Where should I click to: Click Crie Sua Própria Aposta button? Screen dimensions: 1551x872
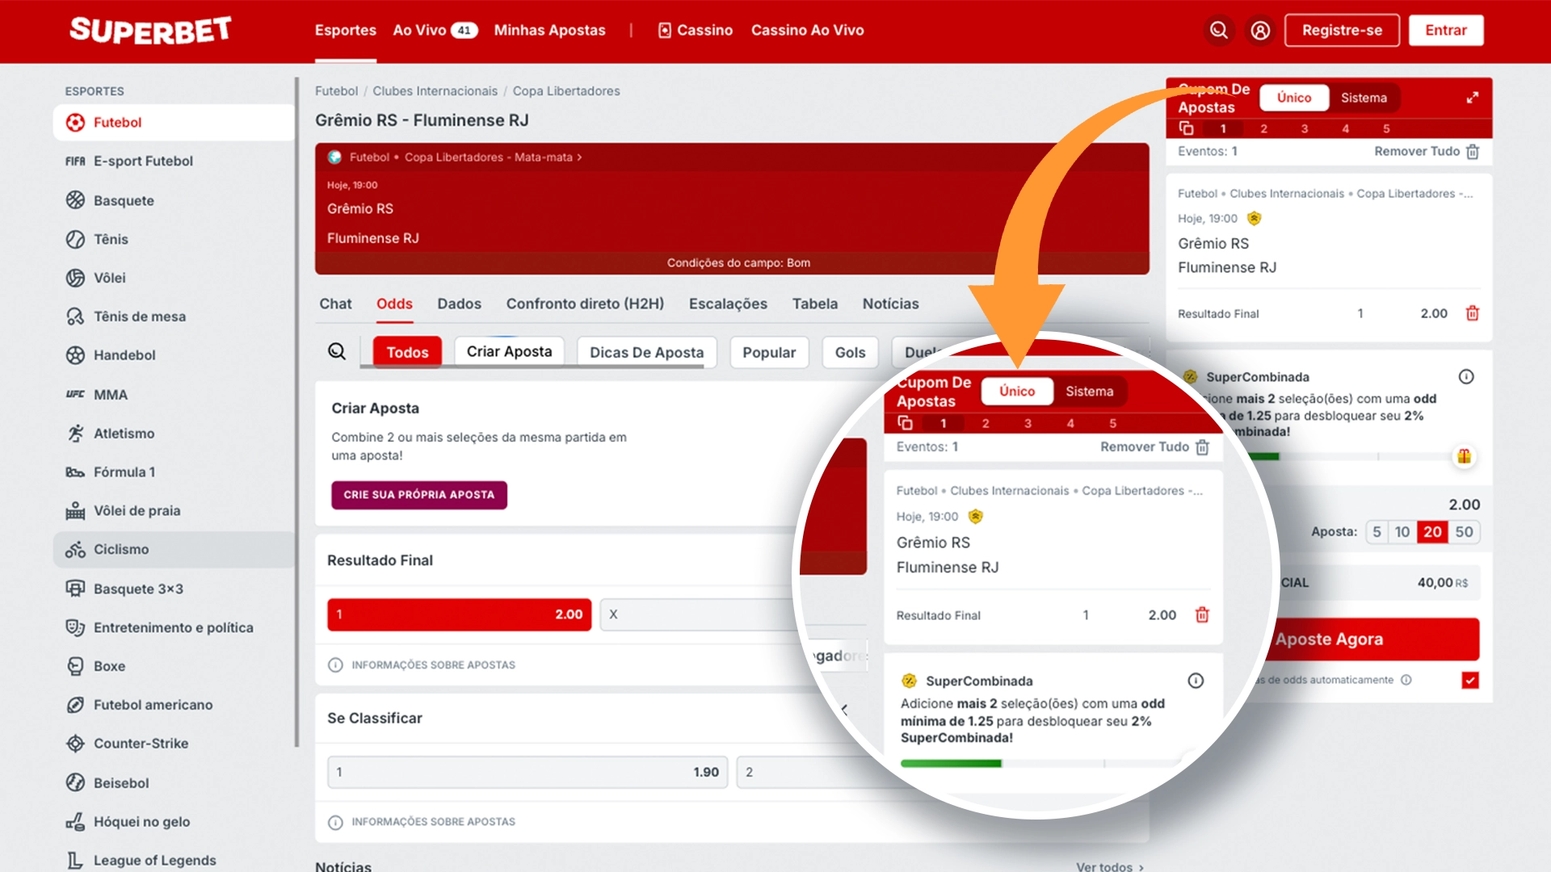click(418, 495)
